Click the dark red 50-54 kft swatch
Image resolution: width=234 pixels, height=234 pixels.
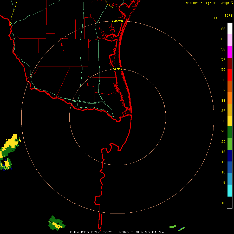(230, 63)
